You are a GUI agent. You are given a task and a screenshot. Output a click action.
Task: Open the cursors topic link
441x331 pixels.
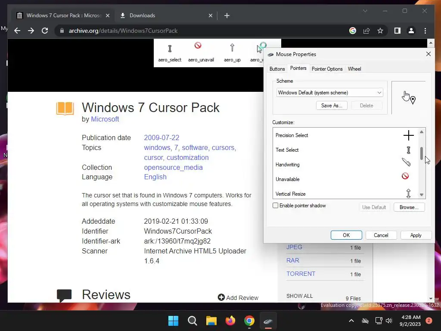[223, 148]
